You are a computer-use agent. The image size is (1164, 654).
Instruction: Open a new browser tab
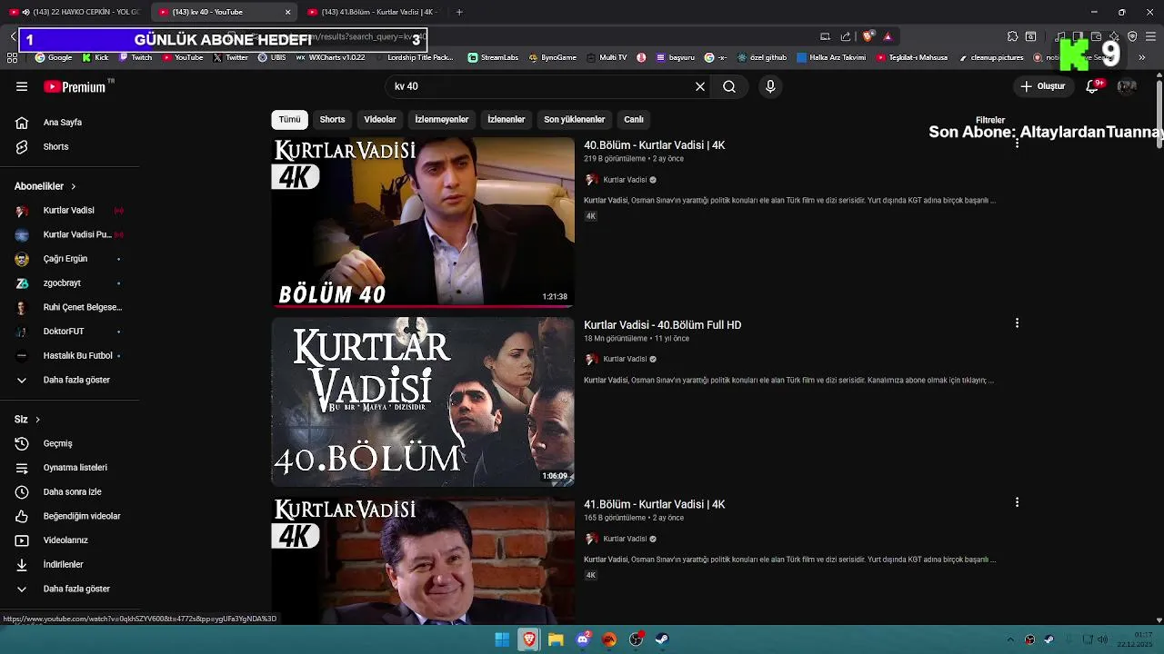tap(459, 12)
